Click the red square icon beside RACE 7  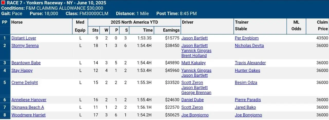click(3, 3)
